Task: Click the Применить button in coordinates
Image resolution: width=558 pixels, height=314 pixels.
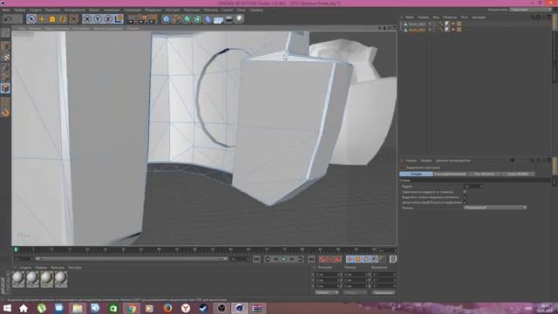Action: 384,292
